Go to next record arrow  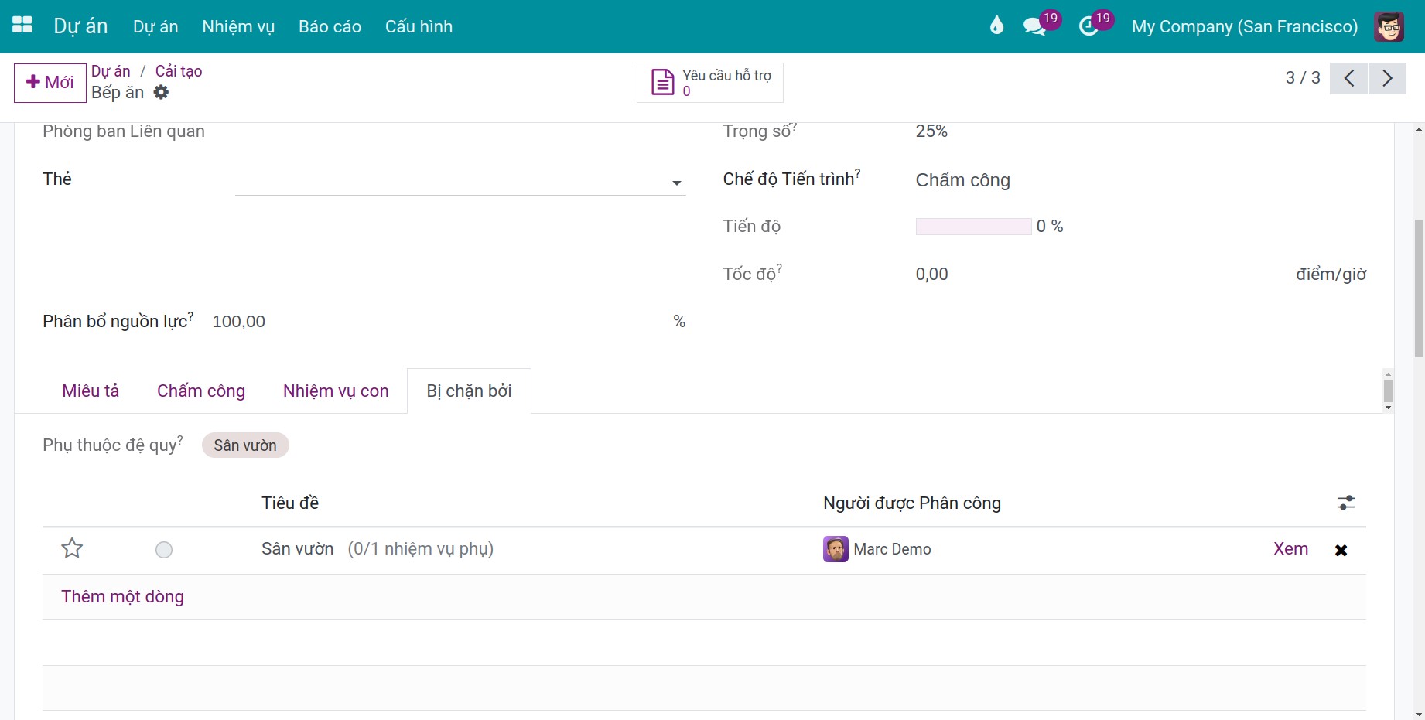[1387, 78]
